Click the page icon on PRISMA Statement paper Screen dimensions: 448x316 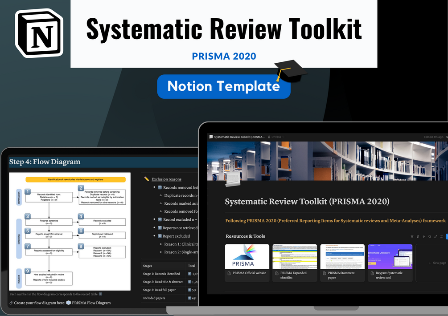click(x=325, y=273)
